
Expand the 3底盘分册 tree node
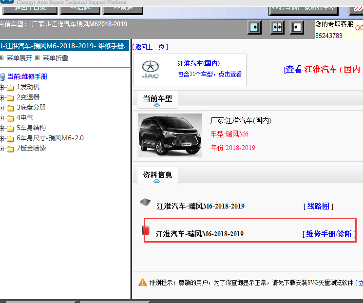[x=2, y=108]
